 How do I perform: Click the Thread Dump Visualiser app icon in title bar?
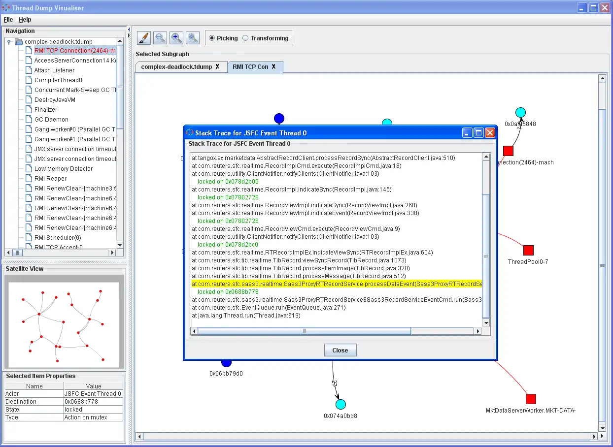click(6, 7)
